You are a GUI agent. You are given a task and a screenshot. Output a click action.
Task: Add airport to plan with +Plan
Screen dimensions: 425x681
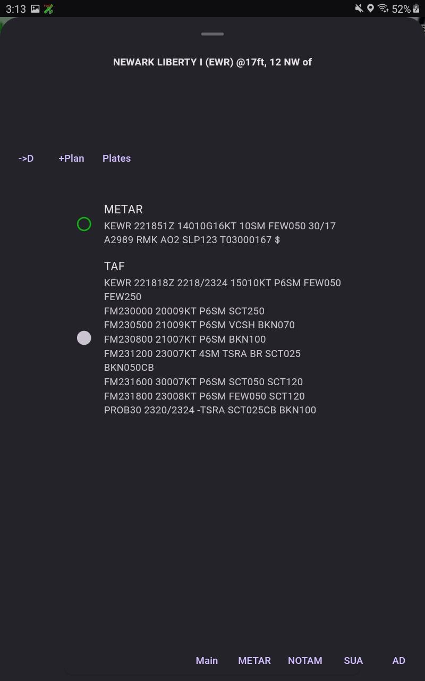pyautogui.click(x=71, y=159)
